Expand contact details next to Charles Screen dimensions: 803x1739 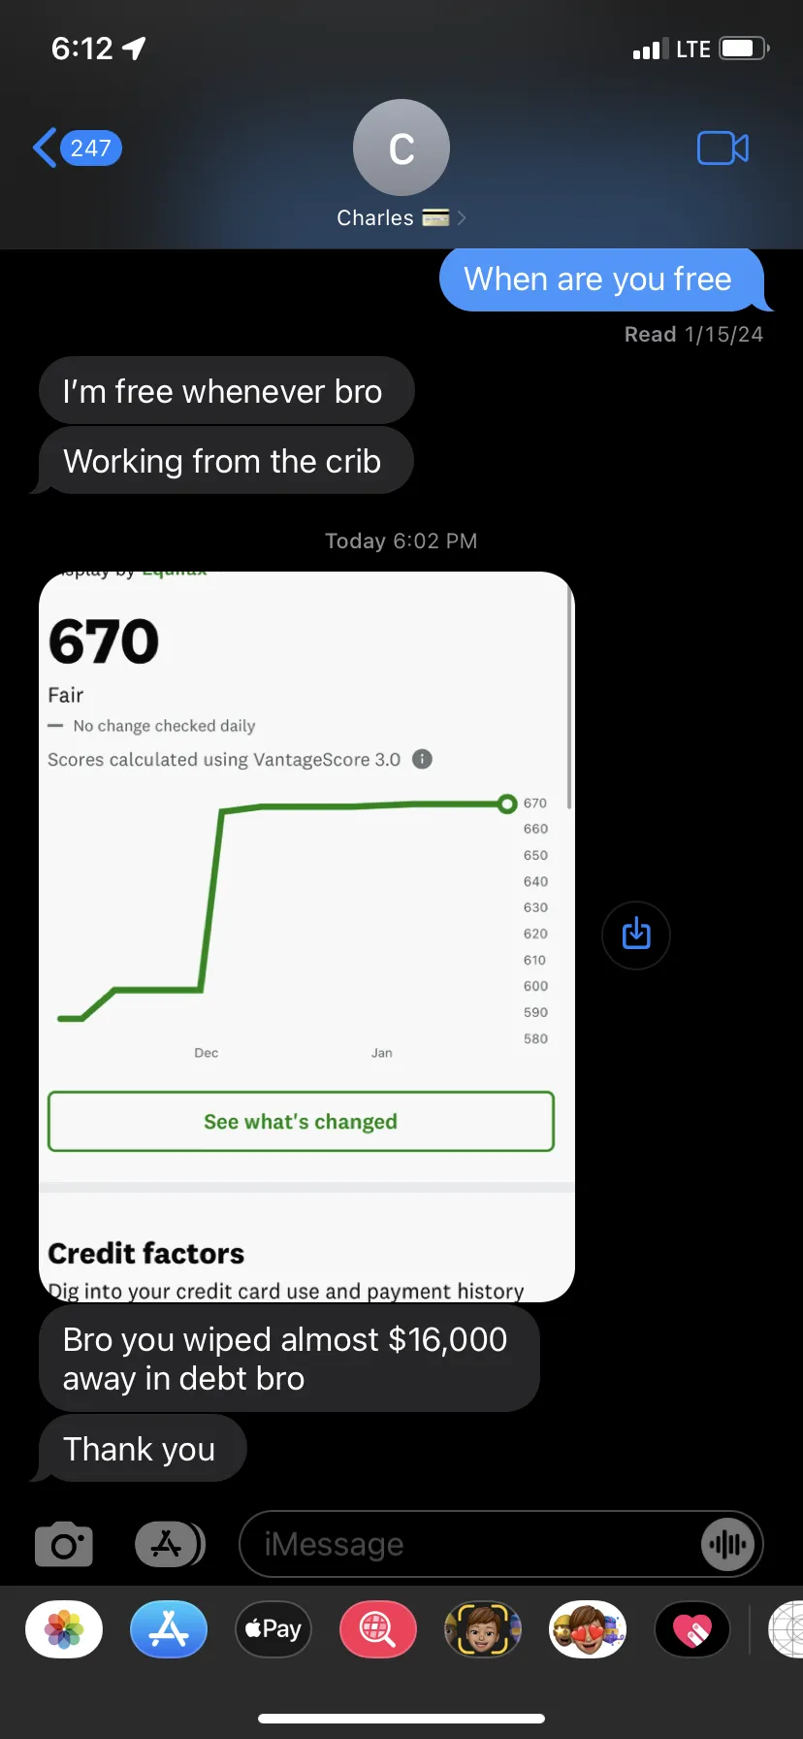[462, 217]
